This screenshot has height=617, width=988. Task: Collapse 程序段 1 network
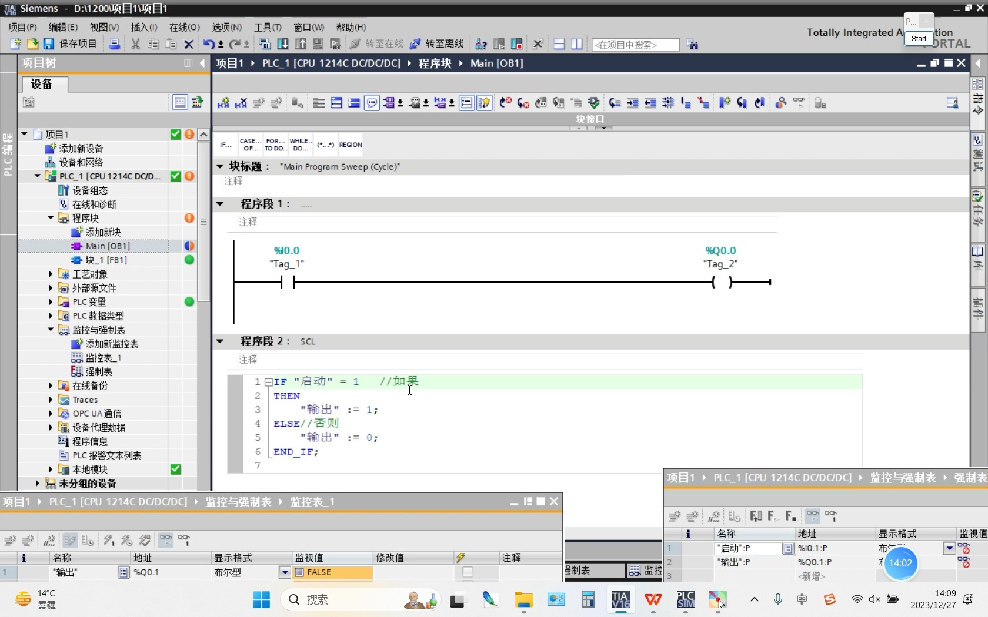tap(220, 204)
